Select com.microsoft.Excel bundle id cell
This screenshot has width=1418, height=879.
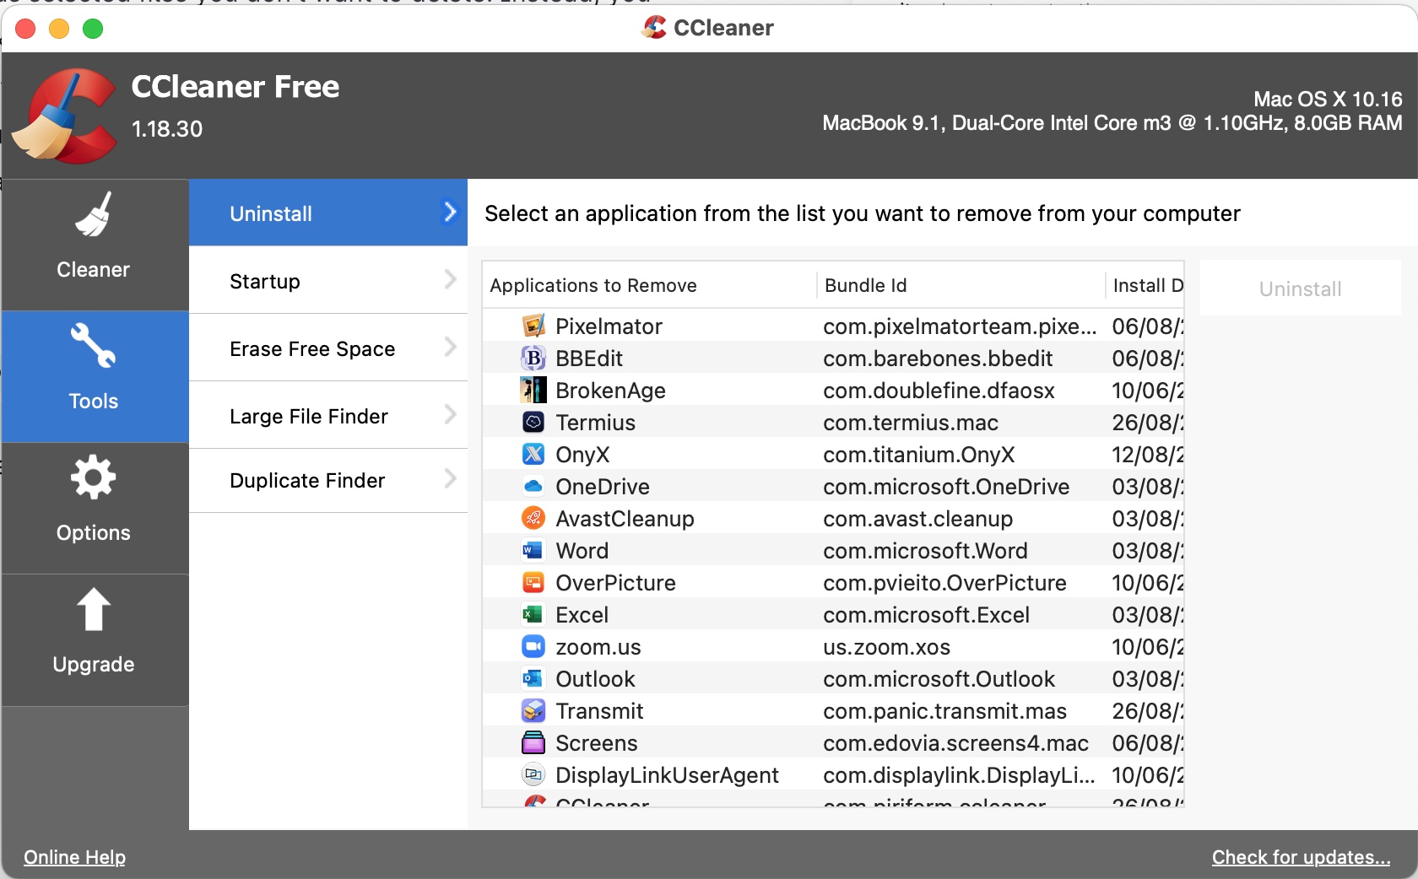[x=926, y=614]
